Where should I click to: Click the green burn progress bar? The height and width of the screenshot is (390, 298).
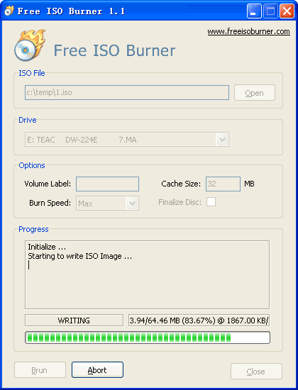(148, 338)
